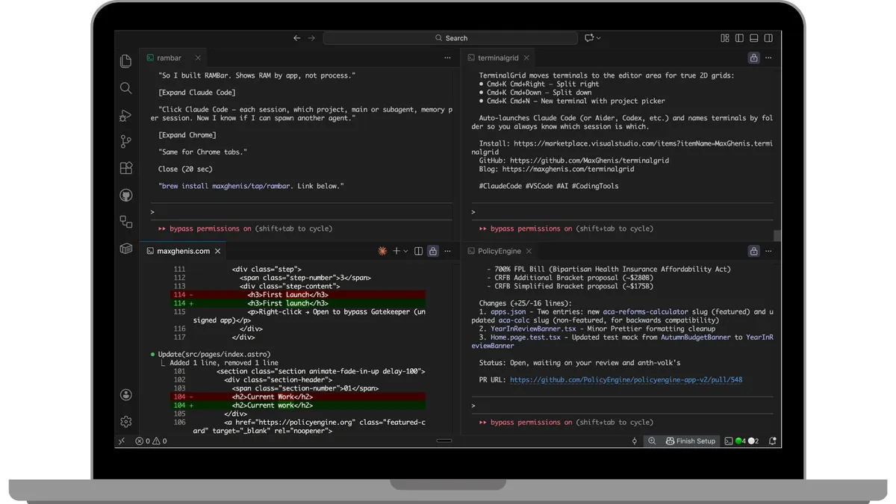Open the more actions menu on rambar panel

[x=447, y=57]
